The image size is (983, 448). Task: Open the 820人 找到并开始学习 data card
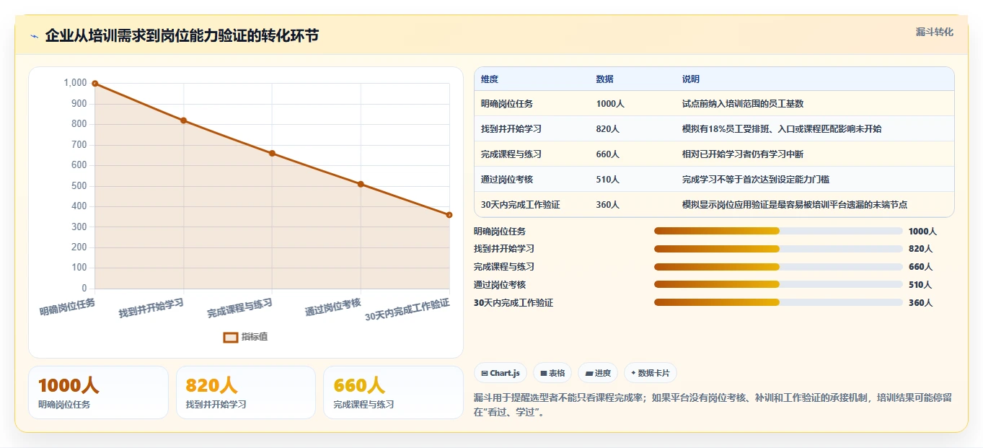[246, 392]
